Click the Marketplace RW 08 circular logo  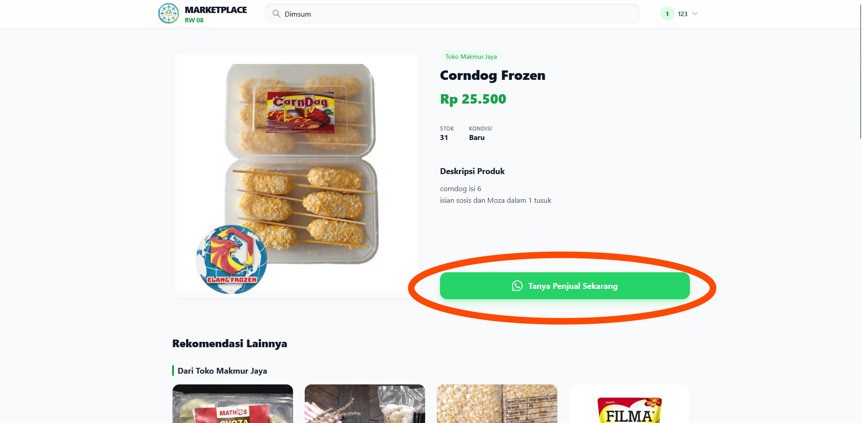coord(169,13)
